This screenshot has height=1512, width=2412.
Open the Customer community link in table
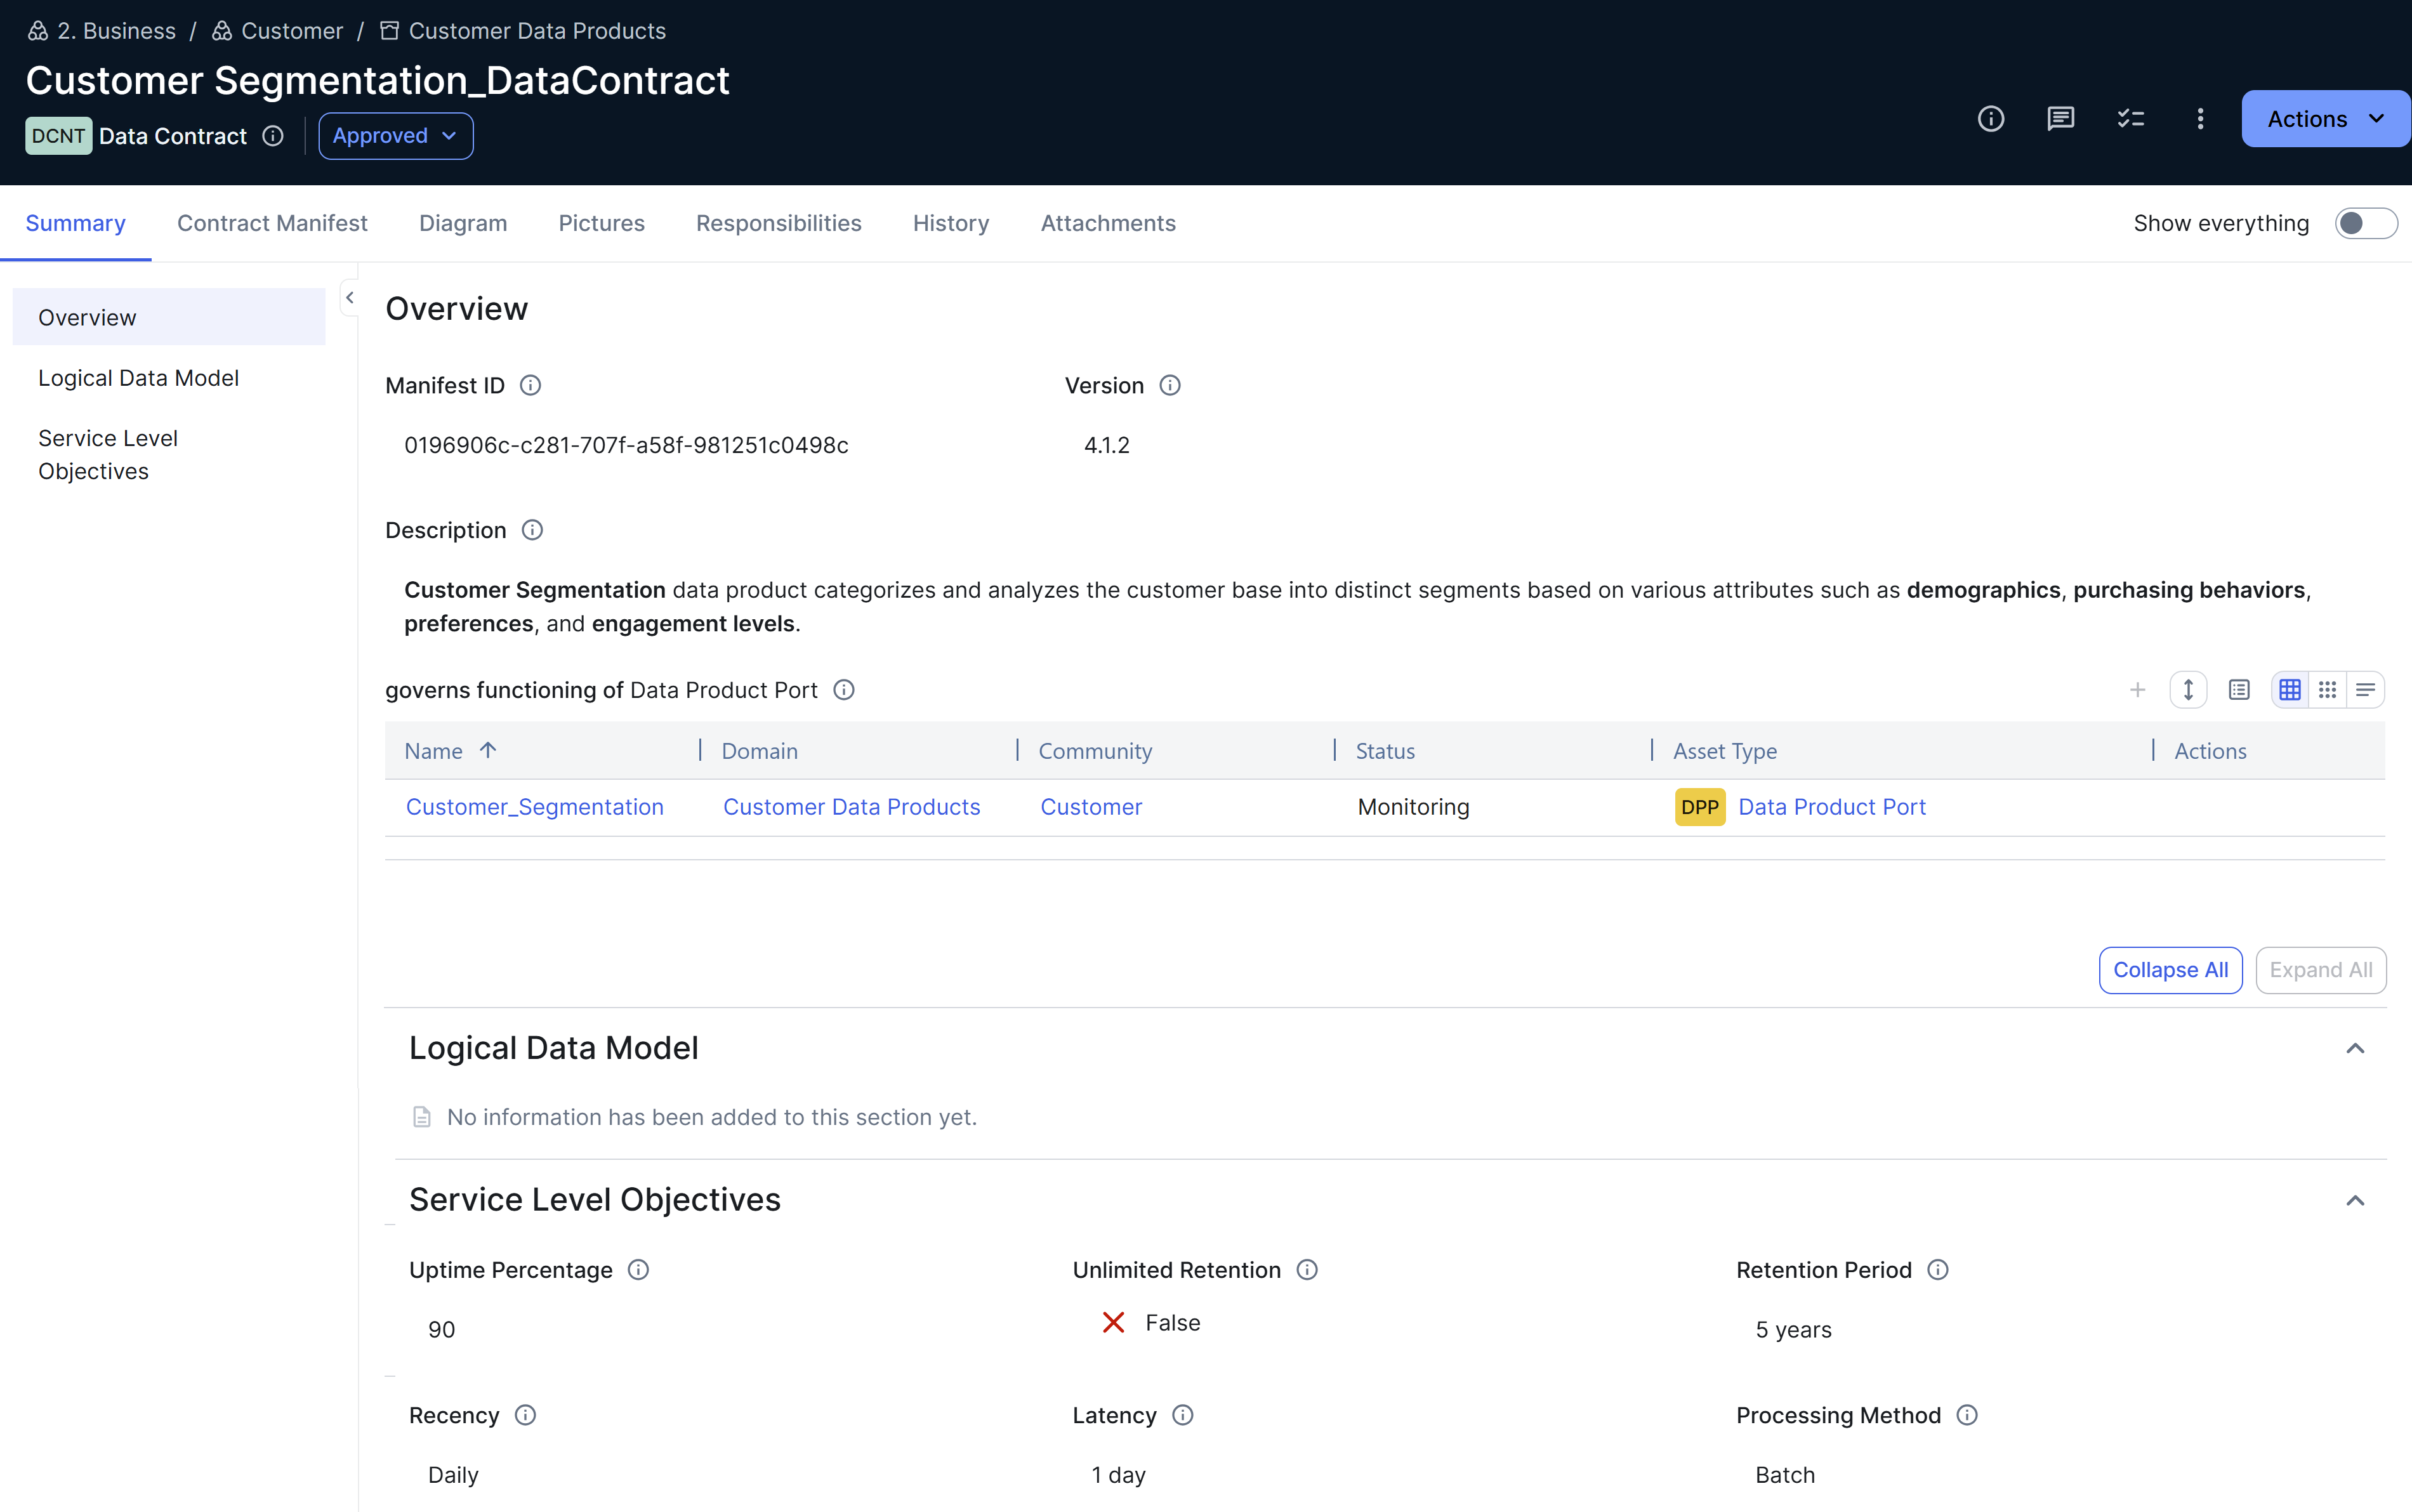1091,807
